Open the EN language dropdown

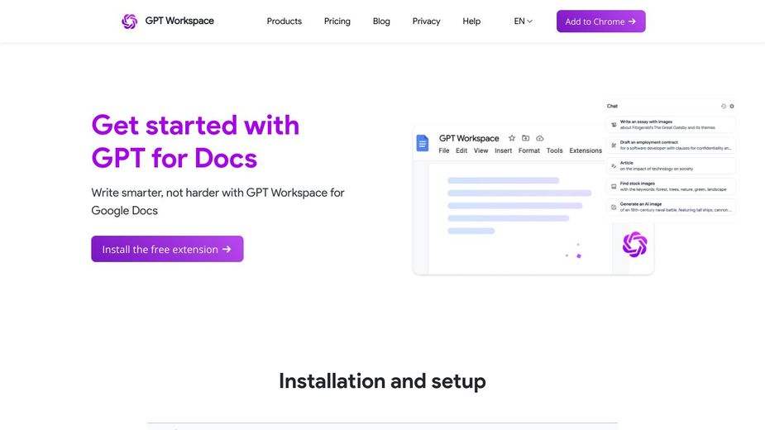523,21
